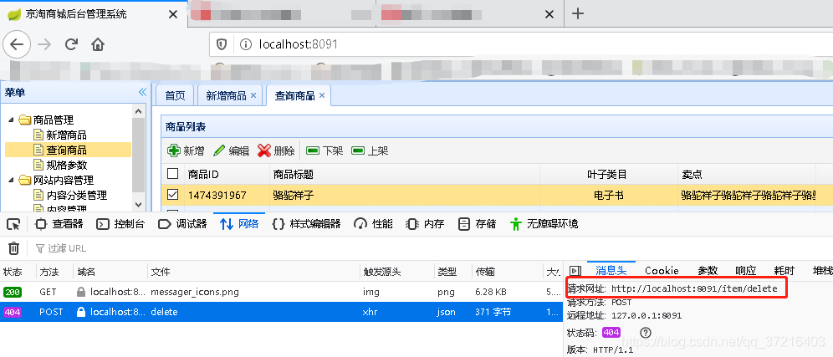This screenshot has width=833, height=357.
Task: Click the 编辑 pencil button
Action: (231, 150)
